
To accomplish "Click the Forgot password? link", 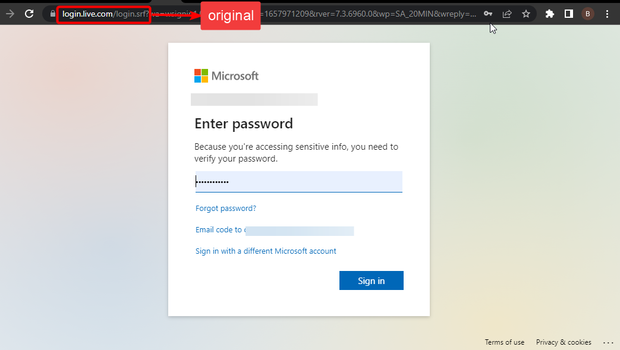I will (x=226, y=209).
